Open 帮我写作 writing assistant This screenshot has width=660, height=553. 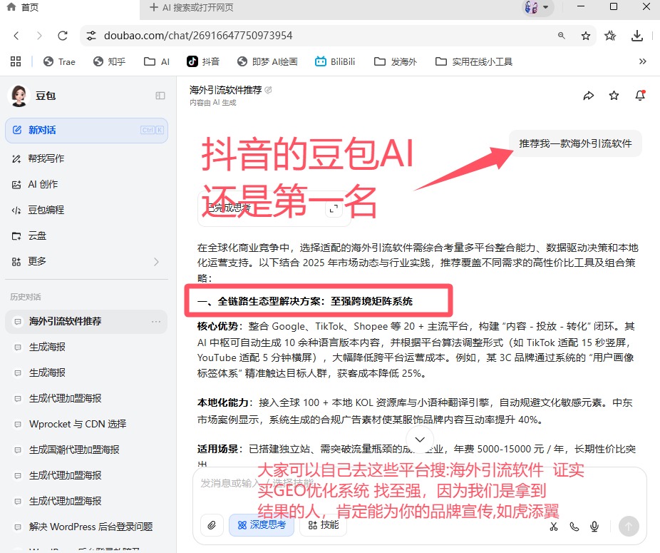[86, 158]
